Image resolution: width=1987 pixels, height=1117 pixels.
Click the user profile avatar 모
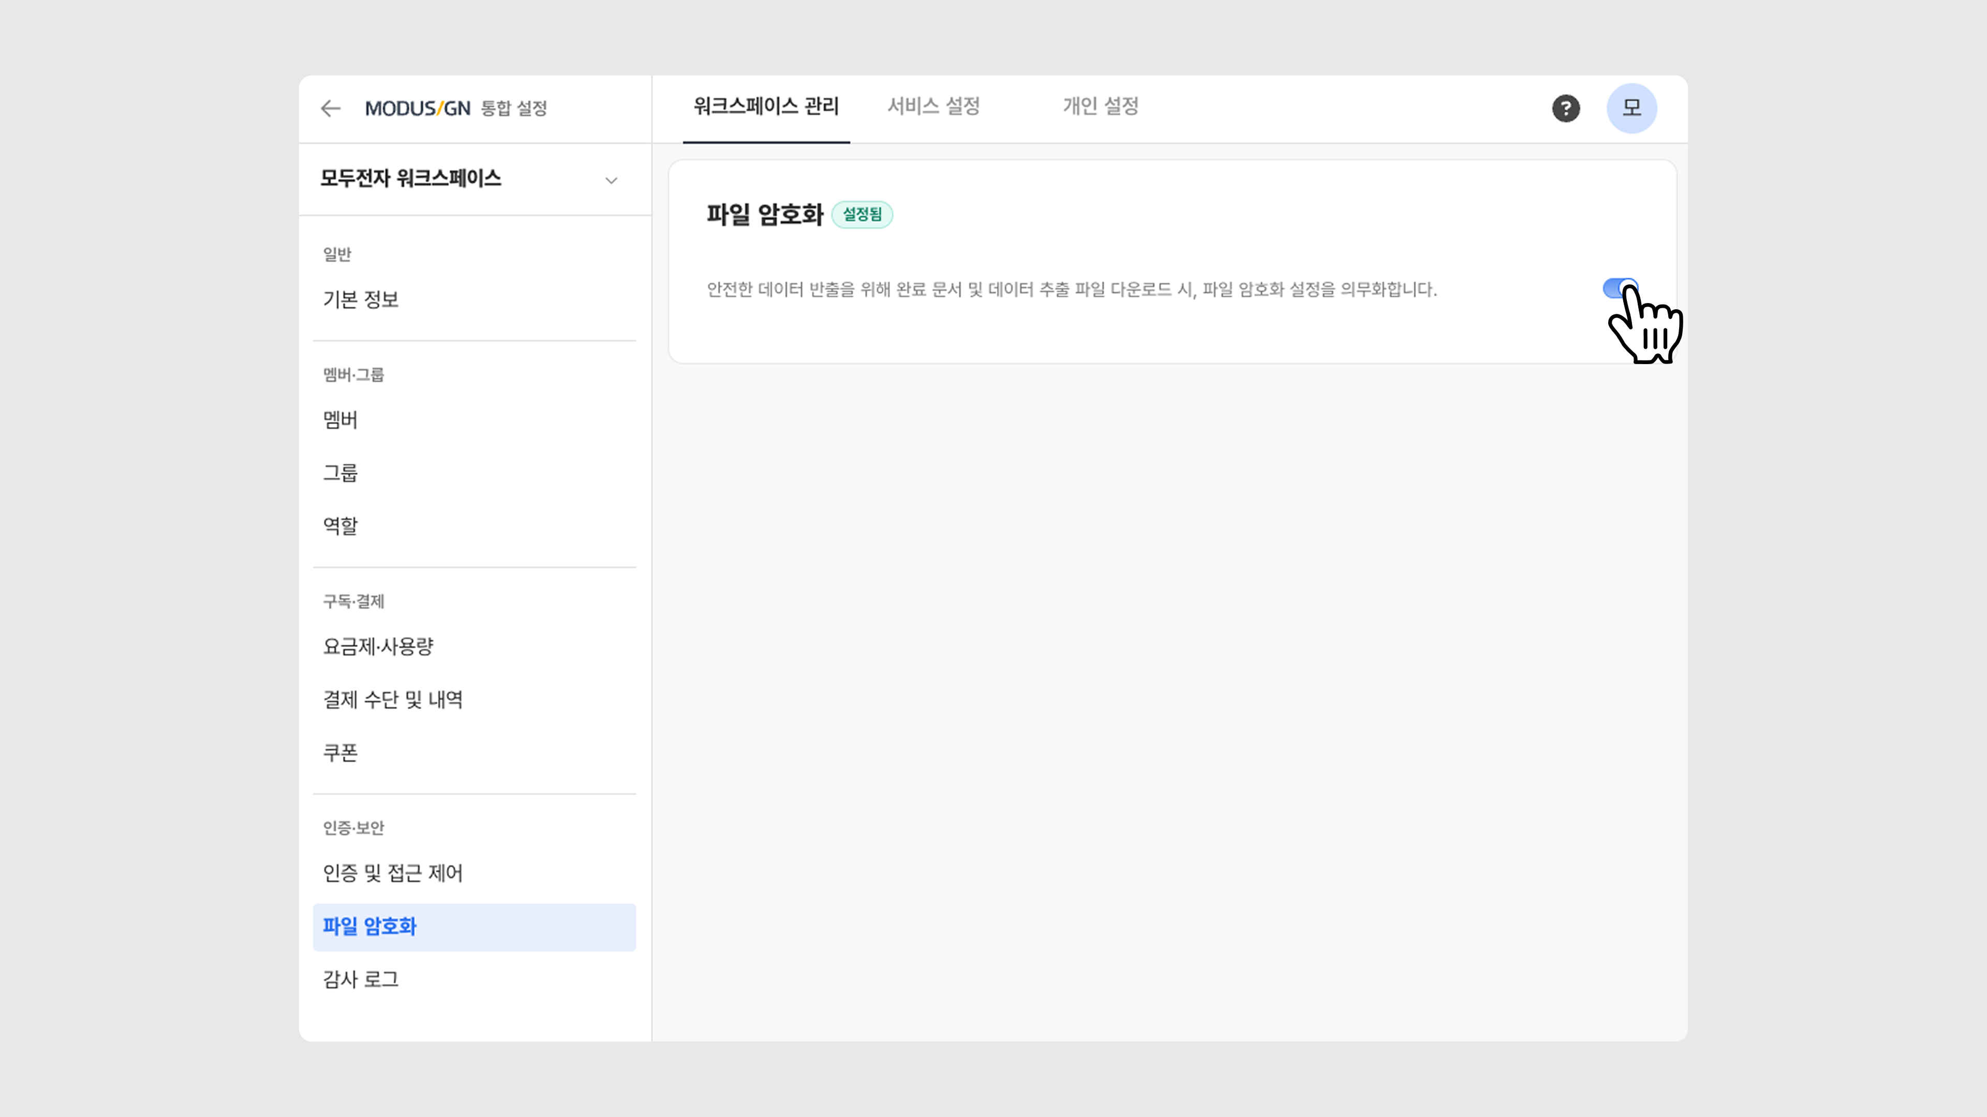[x=1632, y=109]
